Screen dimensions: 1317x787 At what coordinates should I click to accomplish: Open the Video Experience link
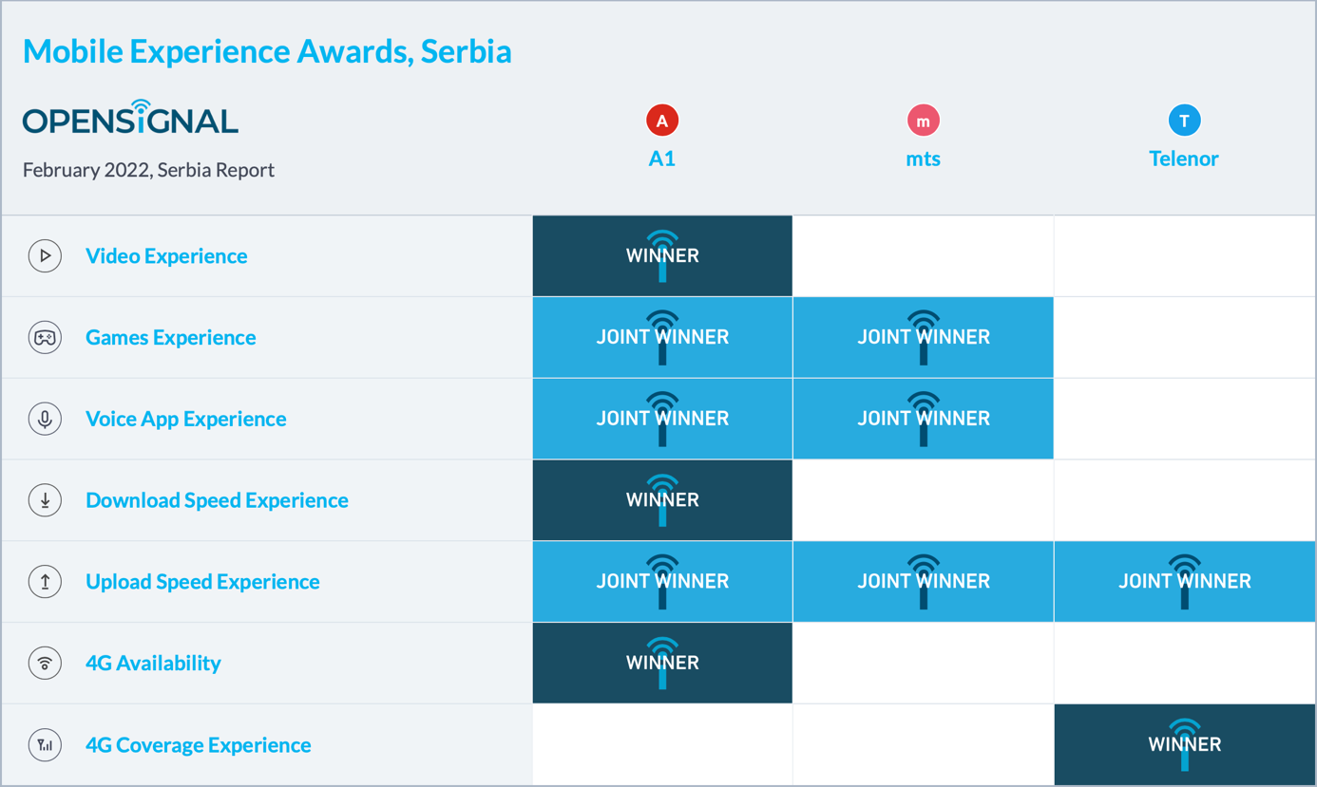(166, 256)
